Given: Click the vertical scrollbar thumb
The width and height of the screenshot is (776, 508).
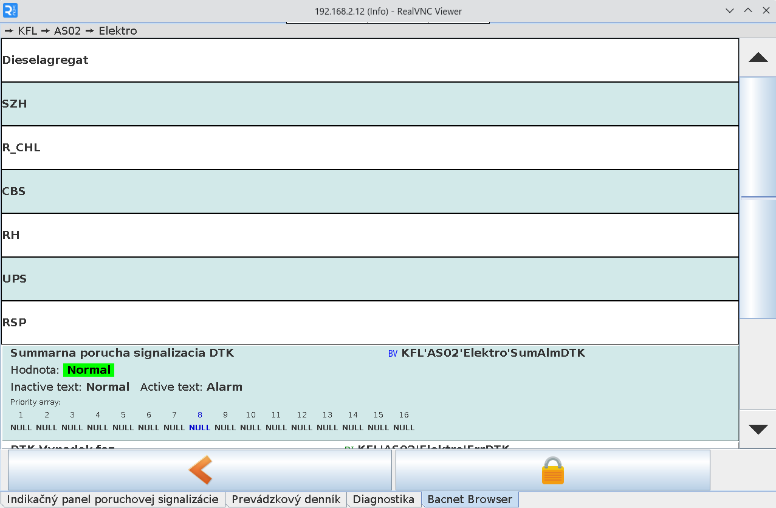Looking at the screenshot, I should pos(758,197).
